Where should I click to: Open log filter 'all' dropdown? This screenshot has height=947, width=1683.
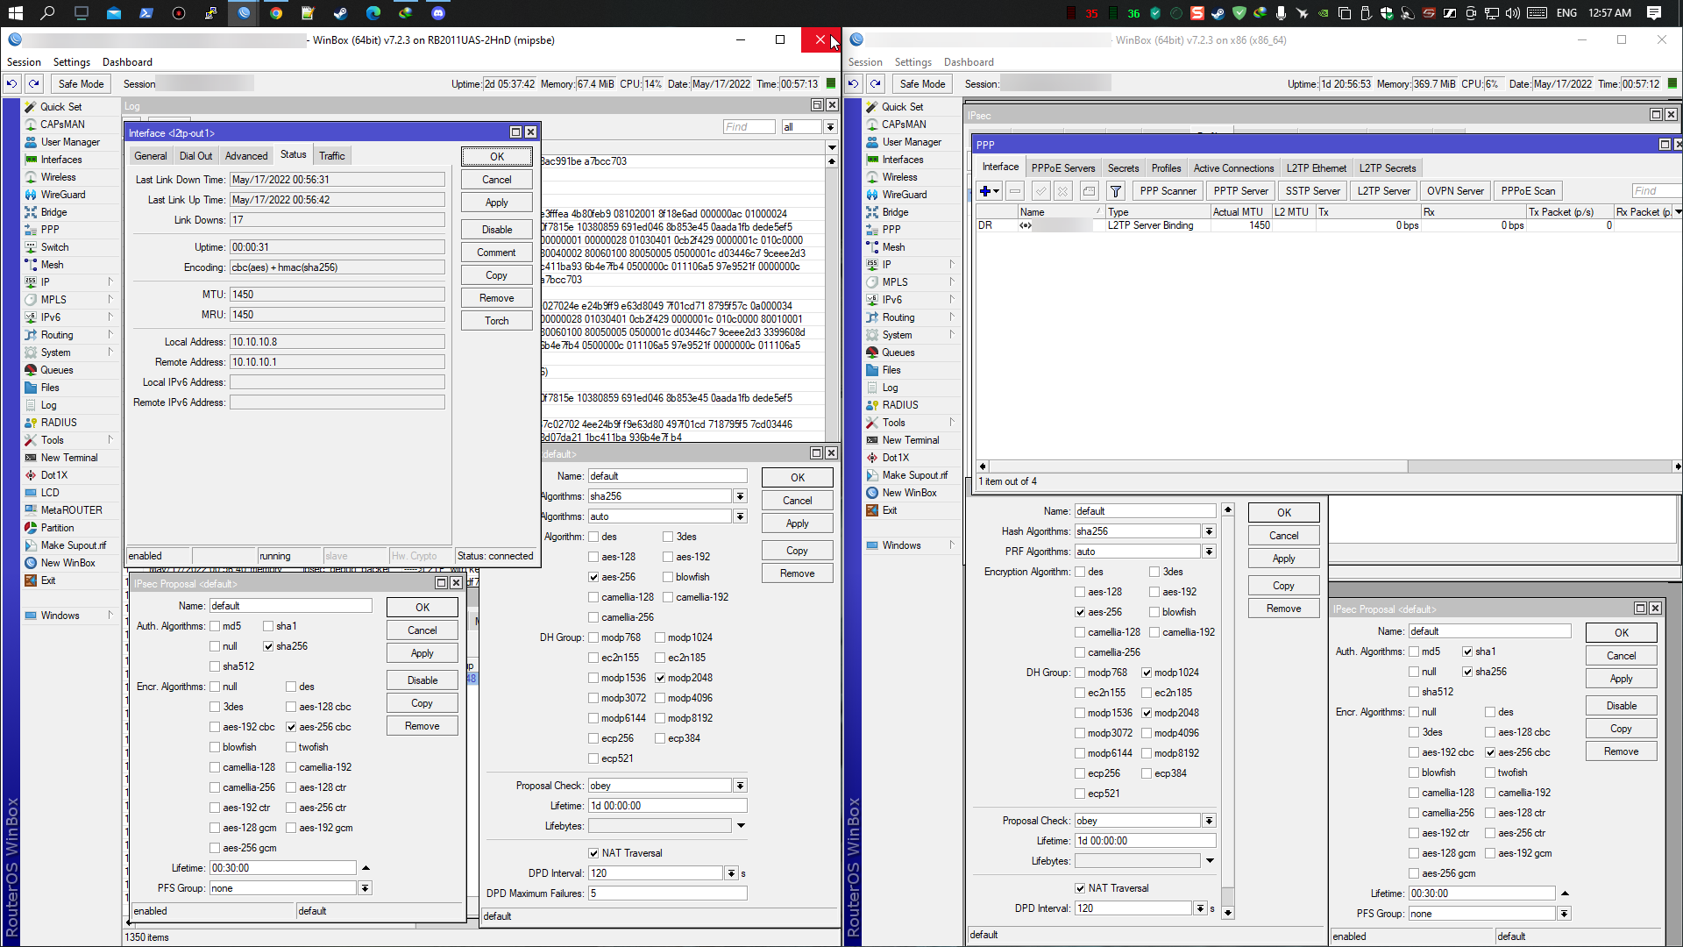[830, 127]
